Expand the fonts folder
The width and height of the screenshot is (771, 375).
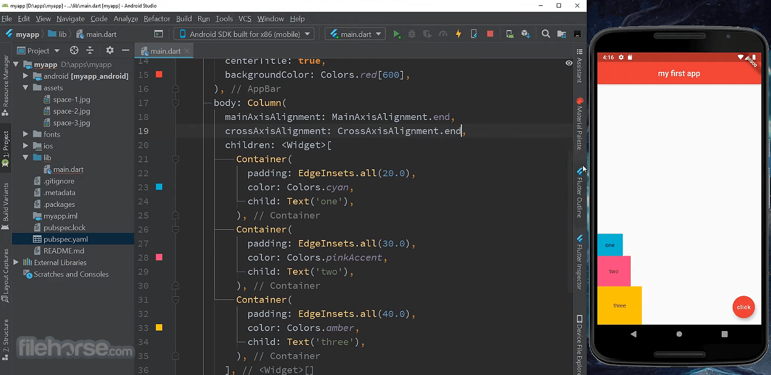coord(25,134)
